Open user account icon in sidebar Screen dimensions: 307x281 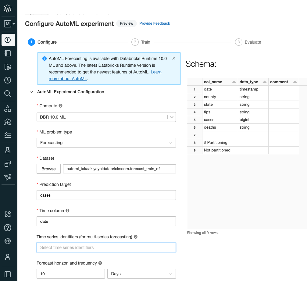(8, 257)
